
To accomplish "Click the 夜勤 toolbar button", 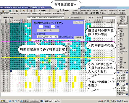I will point(97,13).
